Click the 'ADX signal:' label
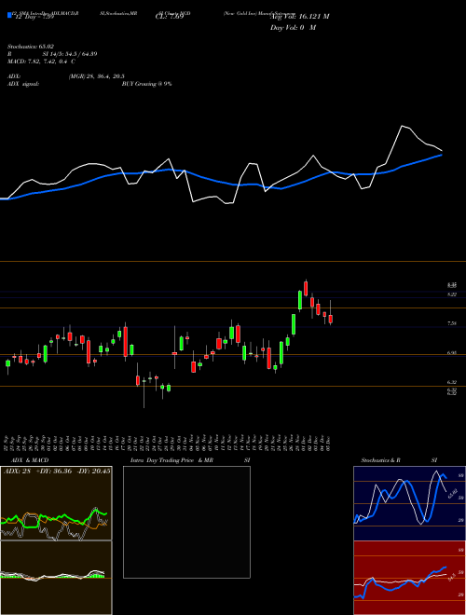This screenshot has width=466, height=615. point(23,84)
